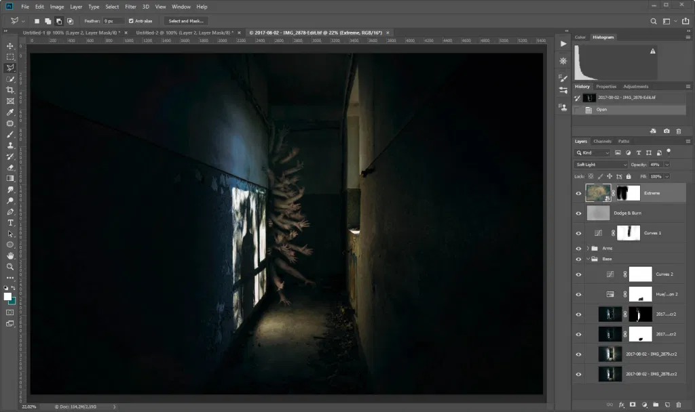This screenshot has width=695, height=412.
Task: Hide the Dodge & Burn layer
Action: [578, 213]
